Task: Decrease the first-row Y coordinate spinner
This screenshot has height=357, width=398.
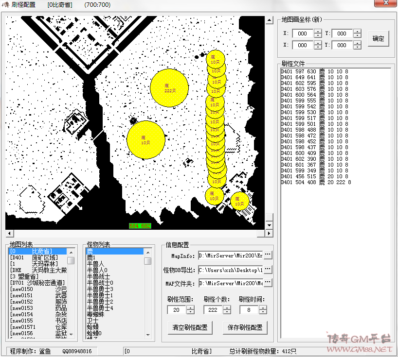Action: (x=357, y=35)
